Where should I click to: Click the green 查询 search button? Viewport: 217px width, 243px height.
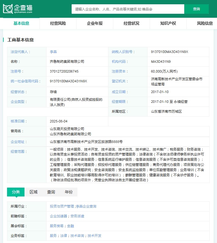point(196,9)
